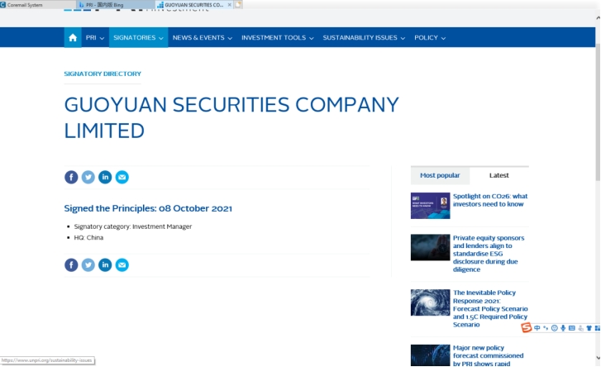Click the unpri.org sustainability-issues status URL
Screen dimensions: 601x367
click(x=47, y=360)
